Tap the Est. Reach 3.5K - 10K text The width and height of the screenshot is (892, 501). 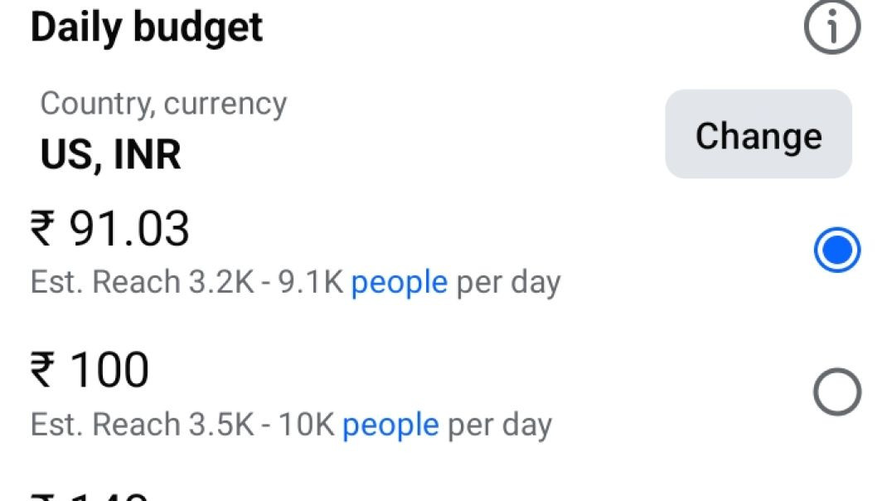point(182,426)
